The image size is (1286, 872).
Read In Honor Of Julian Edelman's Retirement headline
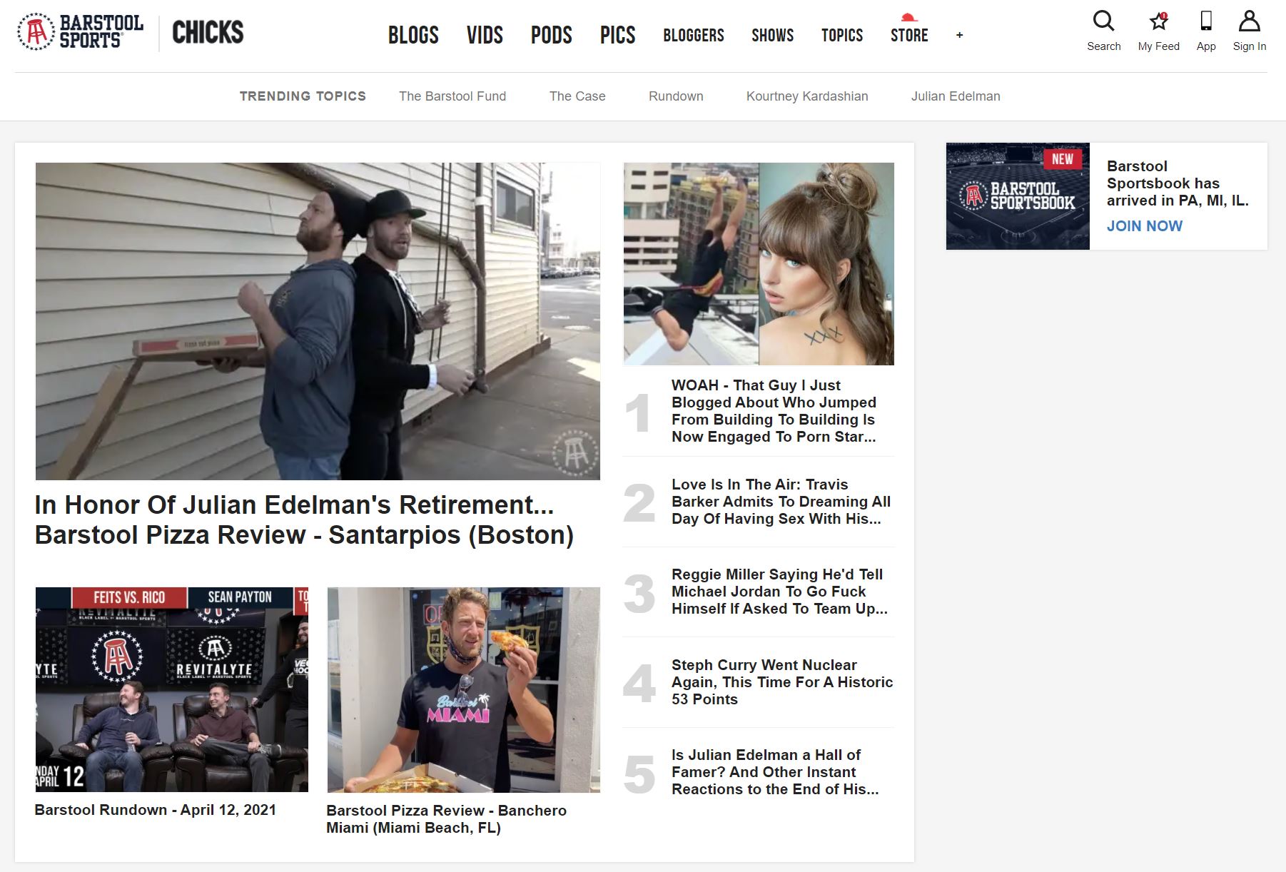coord(305,519)
